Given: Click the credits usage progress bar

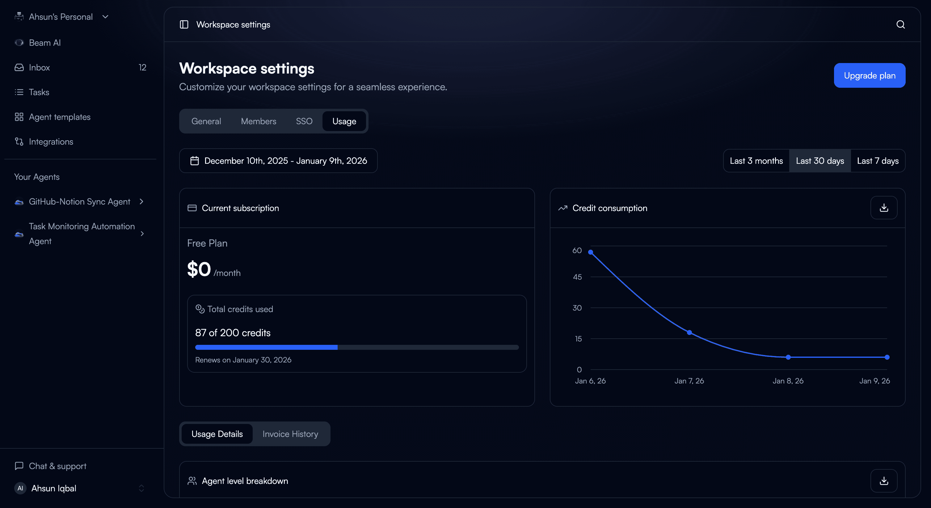Looking at the screenshot, I should point(356,347).
